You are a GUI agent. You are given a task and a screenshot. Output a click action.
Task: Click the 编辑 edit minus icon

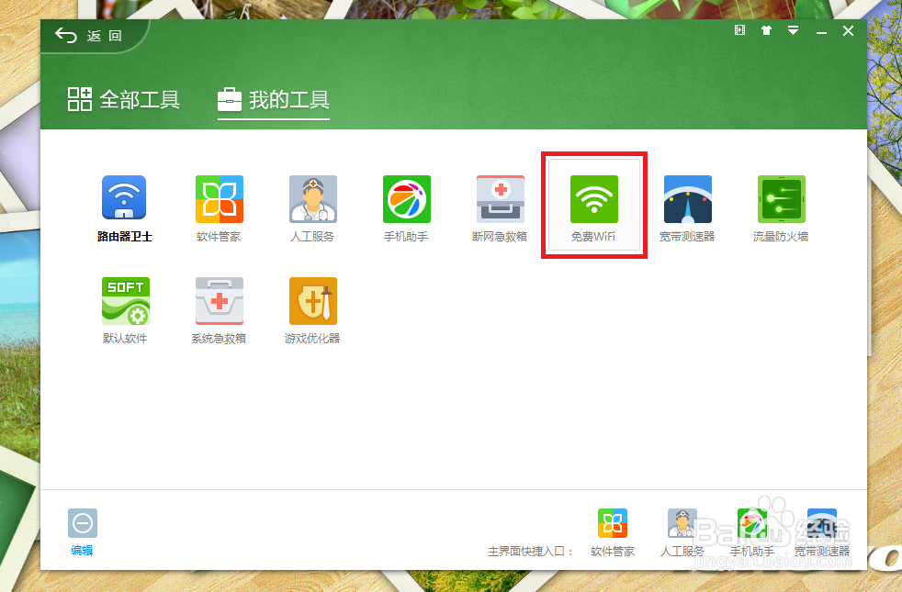(83, 523)
